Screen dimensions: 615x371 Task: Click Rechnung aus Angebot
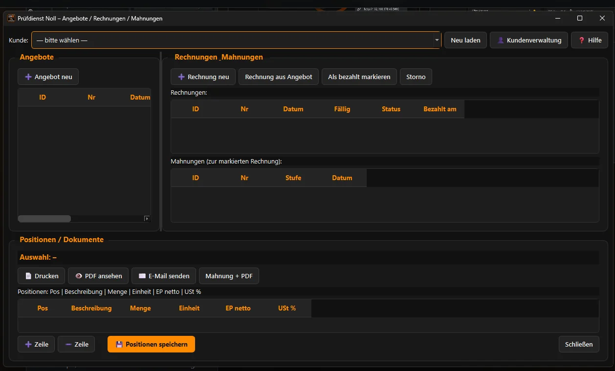[x=279, y=77]
